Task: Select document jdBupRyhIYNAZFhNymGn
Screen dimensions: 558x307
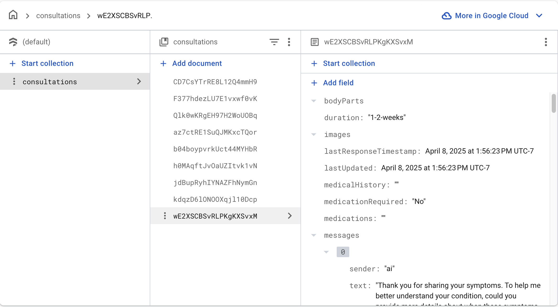Action: click(215, 183)
